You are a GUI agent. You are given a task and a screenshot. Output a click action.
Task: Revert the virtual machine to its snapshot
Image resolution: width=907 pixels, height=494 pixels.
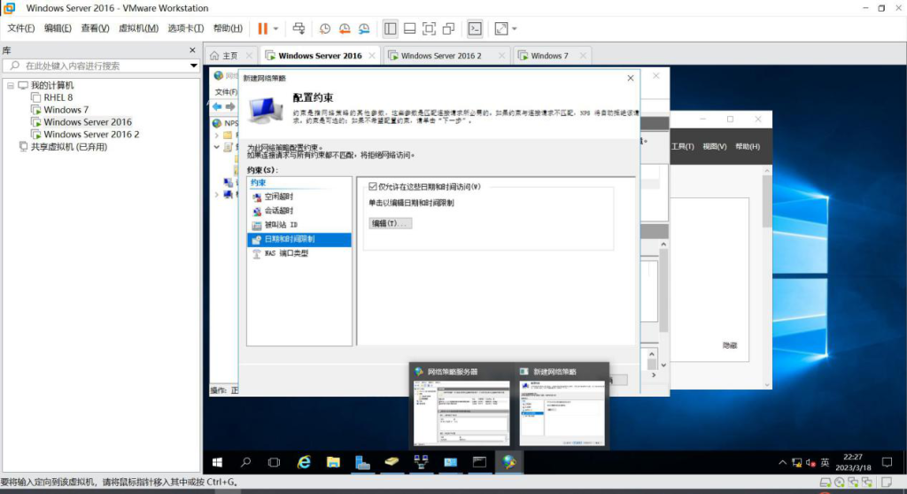coord(345,28)
